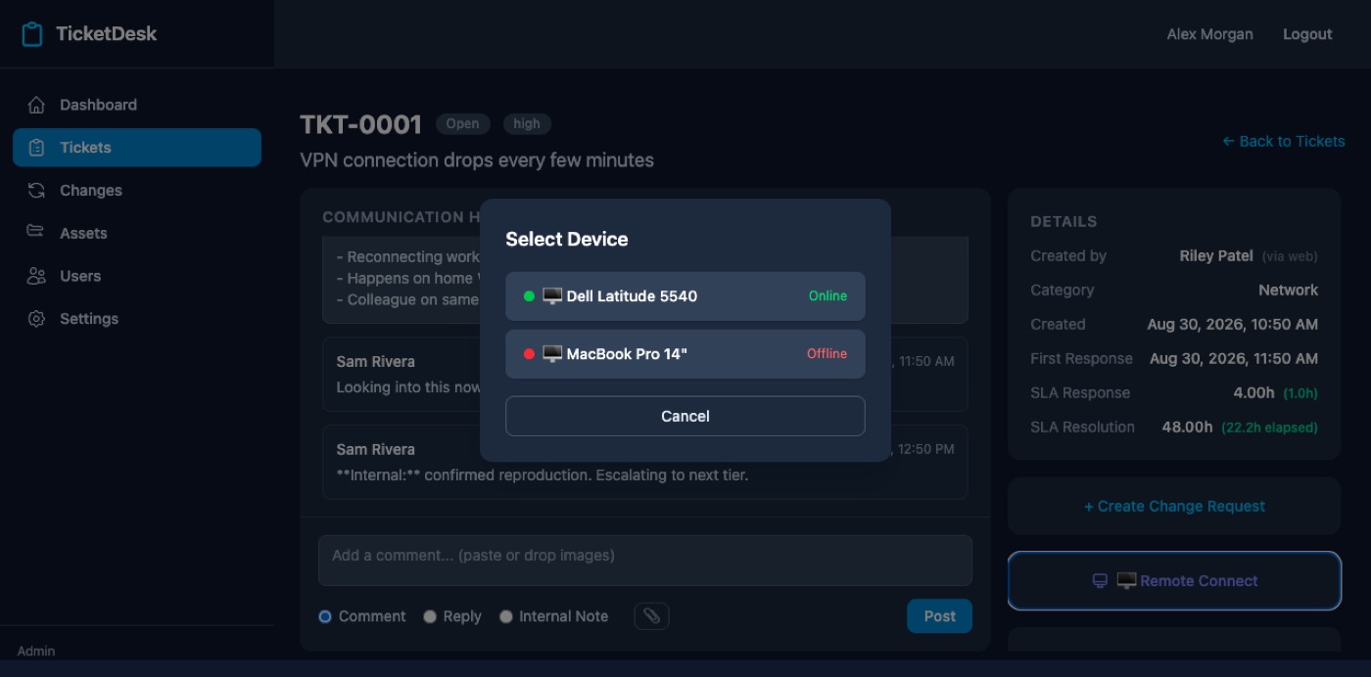Click the Tickets clipboard icon in sidebar
1371x677 pixels.
pyautogui.click(x=36, y=148)
